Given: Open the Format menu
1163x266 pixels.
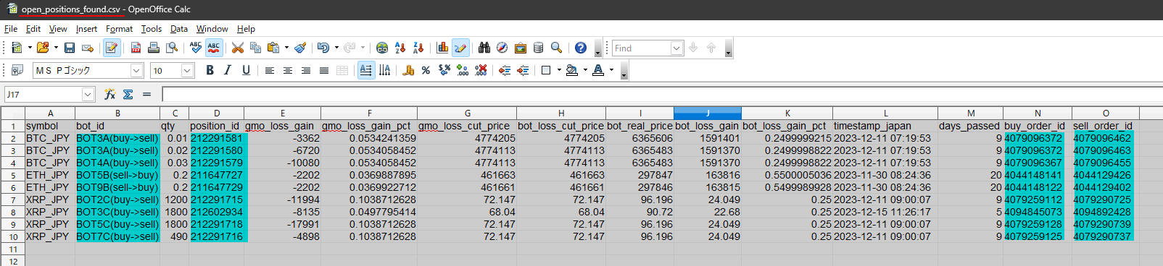Looking at the screenshot, I should pos(119,29).
